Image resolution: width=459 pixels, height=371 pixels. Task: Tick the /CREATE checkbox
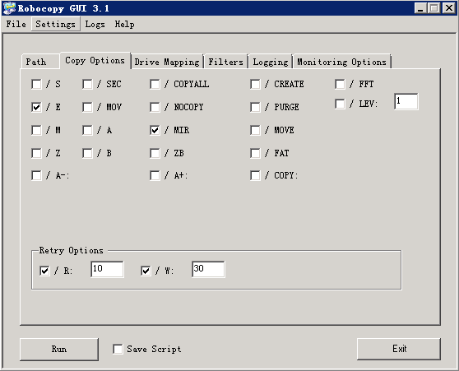click(x=255, y=85)
